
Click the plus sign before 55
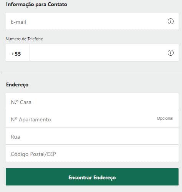point(13,54)
